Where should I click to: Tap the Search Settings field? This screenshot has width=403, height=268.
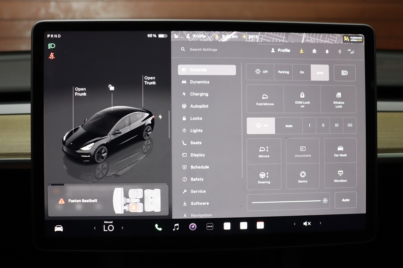[x=204, y=50]
